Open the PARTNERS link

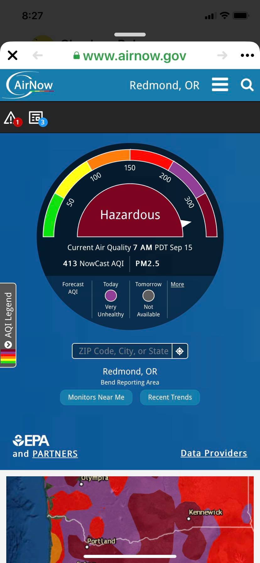point(55,454)
